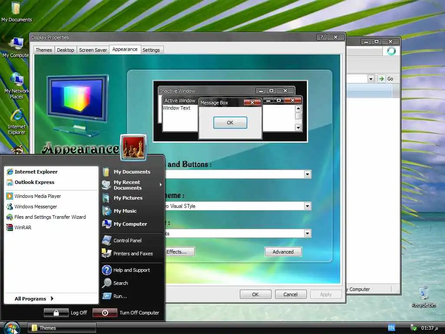The image size is (445, 334).
Task: Select My Documents desktop icon
Action: pos(17,12)
